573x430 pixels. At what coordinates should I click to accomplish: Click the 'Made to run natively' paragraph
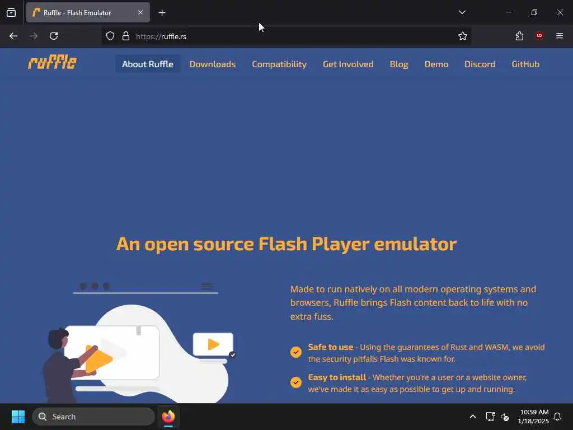coord(413,303)
